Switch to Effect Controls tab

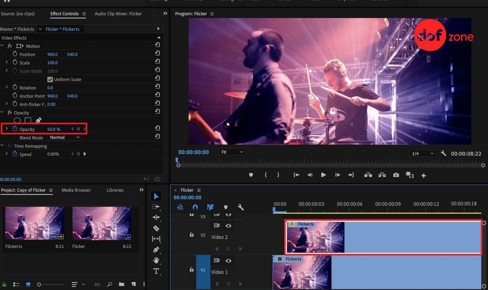(x=64, y=14)
